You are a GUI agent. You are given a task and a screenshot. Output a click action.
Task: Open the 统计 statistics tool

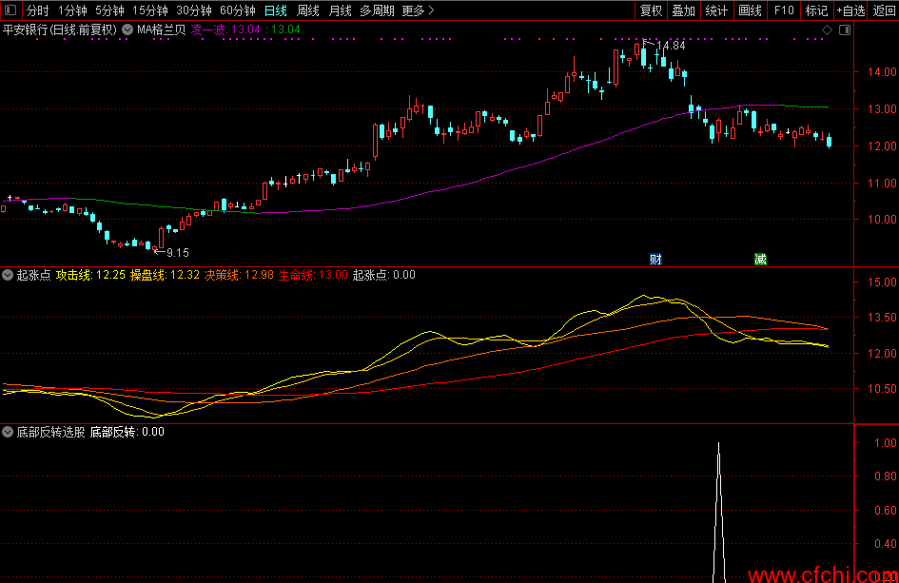coord(716,10)
